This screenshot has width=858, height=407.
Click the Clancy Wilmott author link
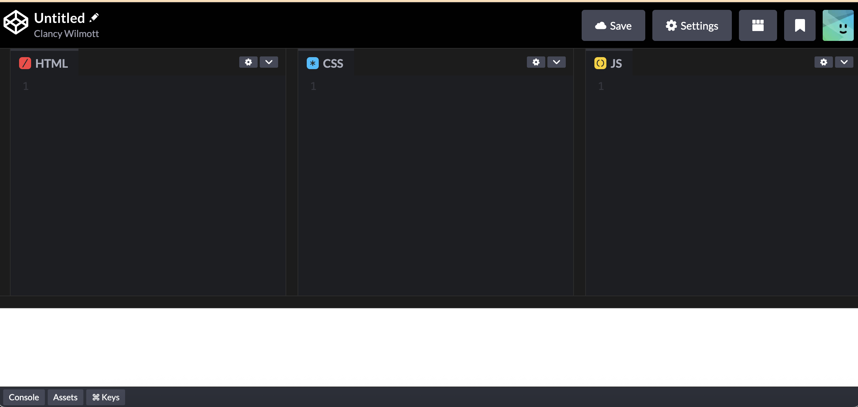[66, 34]
